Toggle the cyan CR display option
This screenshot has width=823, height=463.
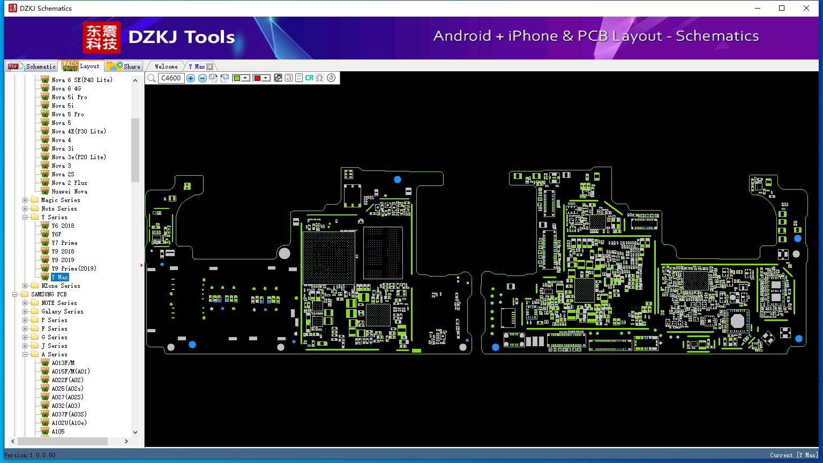(x=309, y=78)
